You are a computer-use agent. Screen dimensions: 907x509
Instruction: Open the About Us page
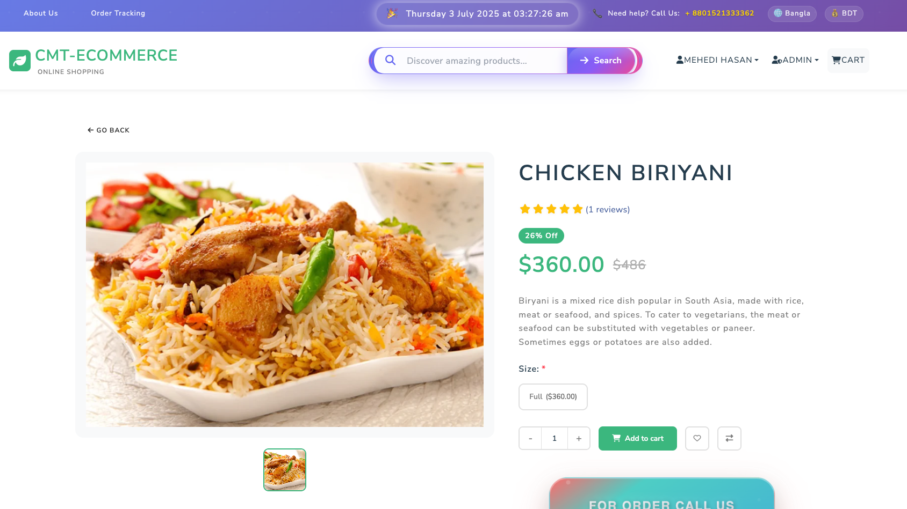tap(41, 13)
